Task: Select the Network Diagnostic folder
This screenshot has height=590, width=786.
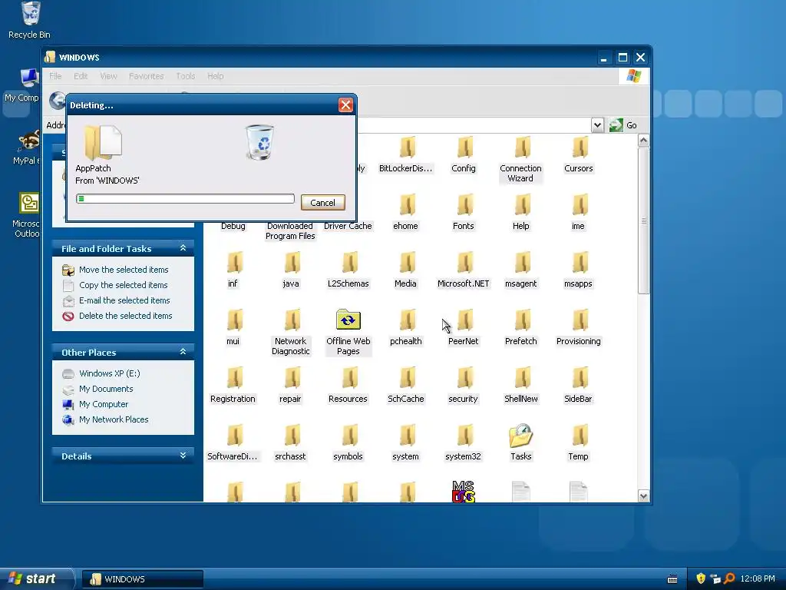Action: tap(291, 332)
